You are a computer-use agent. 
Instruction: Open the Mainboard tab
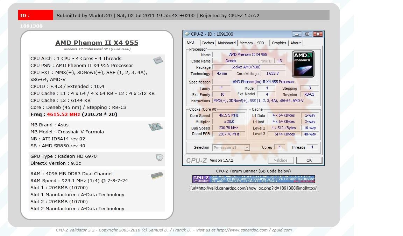click(227, 43)
